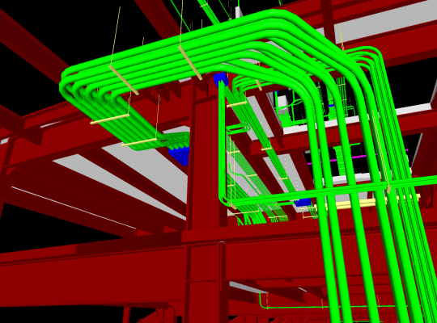Select the blue junction box atop the column
437x323 pixels.
pos(221,79)
